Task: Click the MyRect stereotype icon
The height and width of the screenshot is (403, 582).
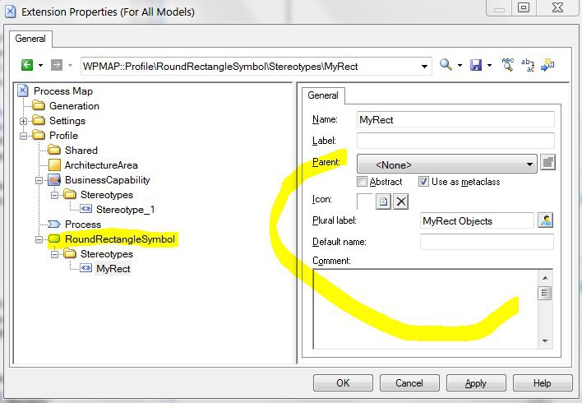Action: [x=85, y=268]
